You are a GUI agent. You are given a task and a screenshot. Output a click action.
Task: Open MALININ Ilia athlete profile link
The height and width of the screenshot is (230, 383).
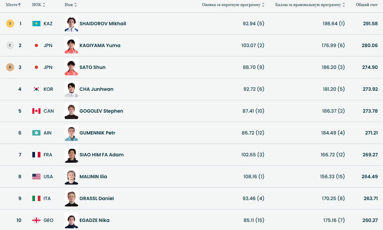(93, 177)
